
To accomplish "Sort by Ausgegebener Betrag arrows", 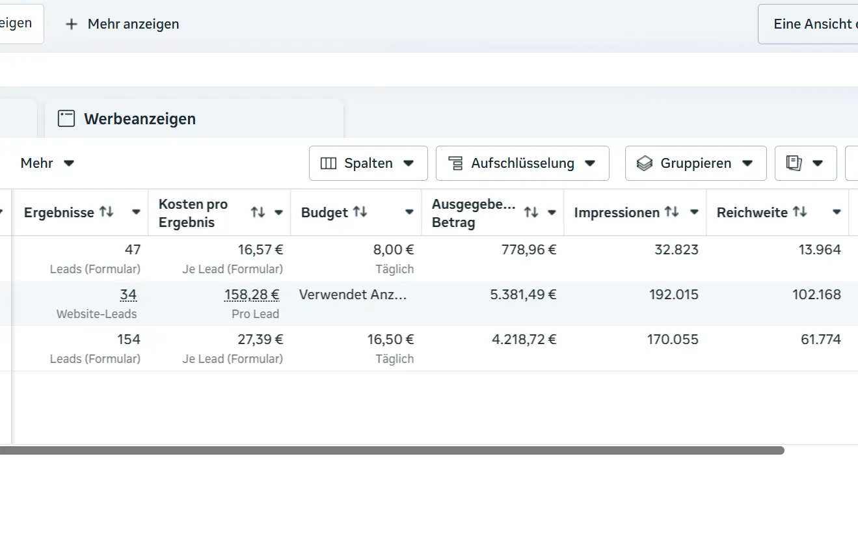I will 531,212.
